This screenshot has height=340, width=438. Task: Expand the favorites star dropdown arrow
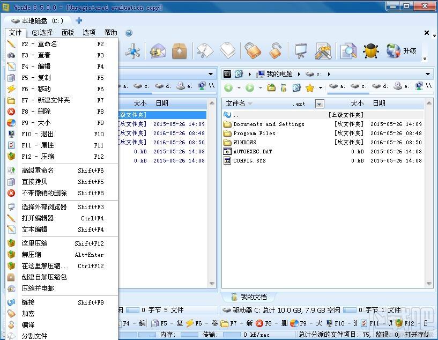321,88
